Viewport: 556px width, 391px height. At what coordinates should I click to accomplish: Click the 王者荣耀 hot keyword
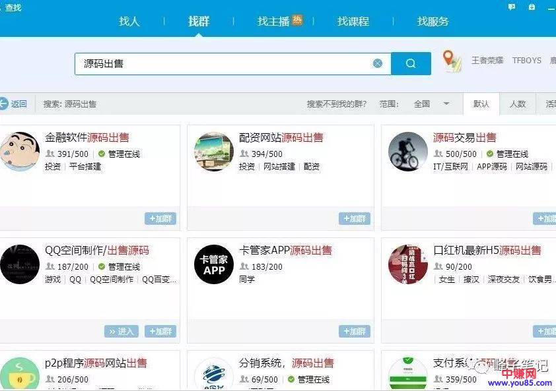(x=487, y=60)
